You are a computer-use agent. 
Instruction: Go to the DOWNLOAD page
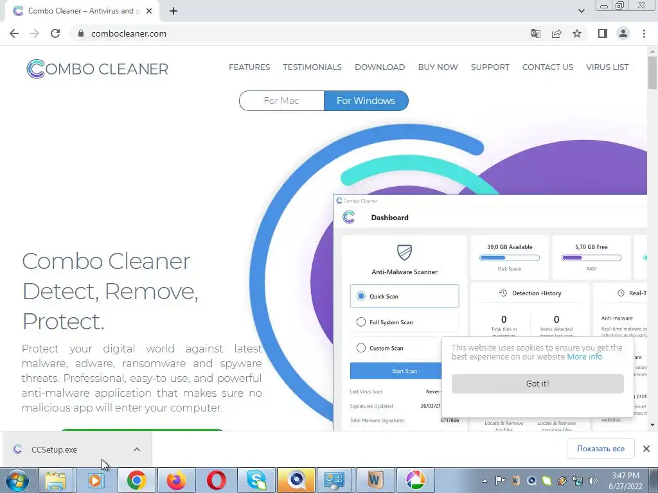380,67
